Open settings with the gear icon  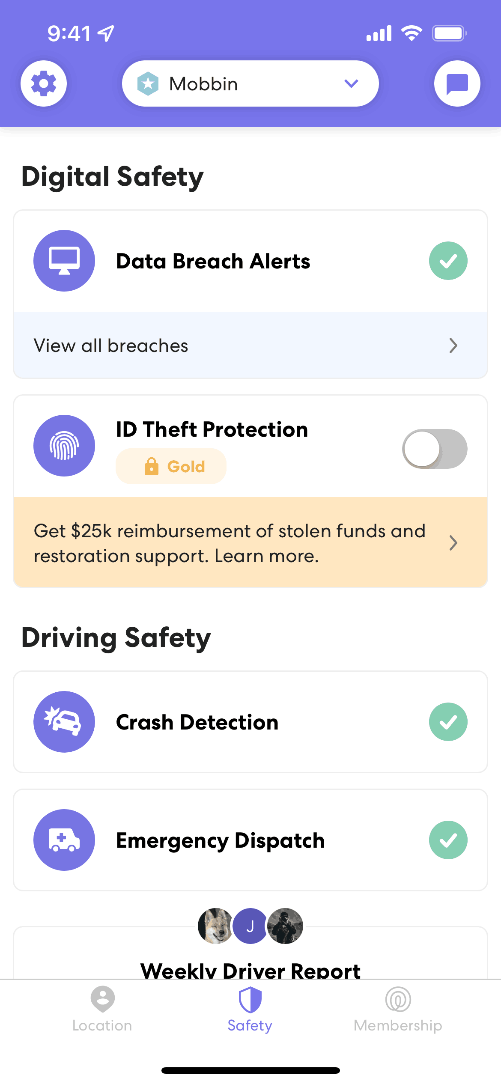click(44, 83)
